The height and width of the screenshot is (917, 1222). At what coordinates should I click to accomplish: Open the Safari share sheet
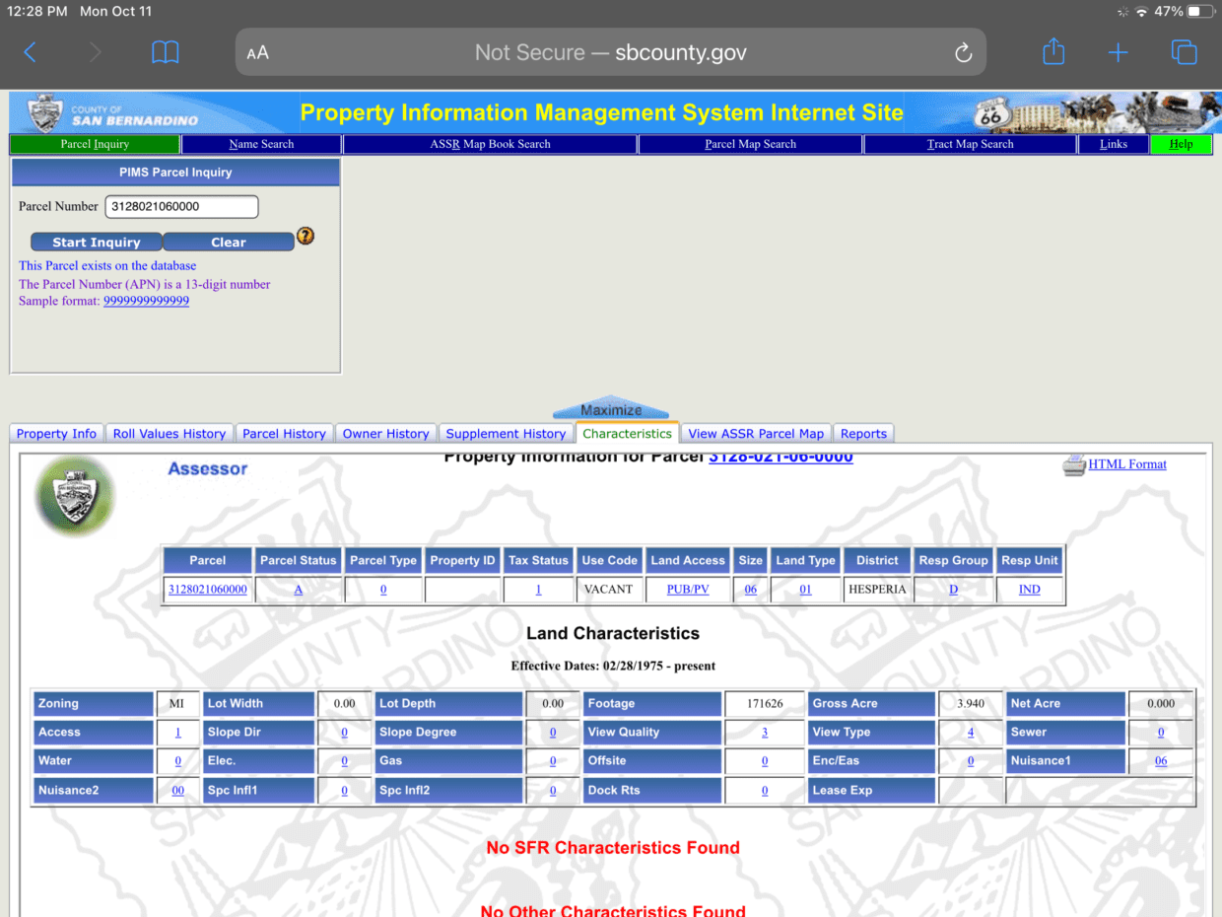(1053, 51)
